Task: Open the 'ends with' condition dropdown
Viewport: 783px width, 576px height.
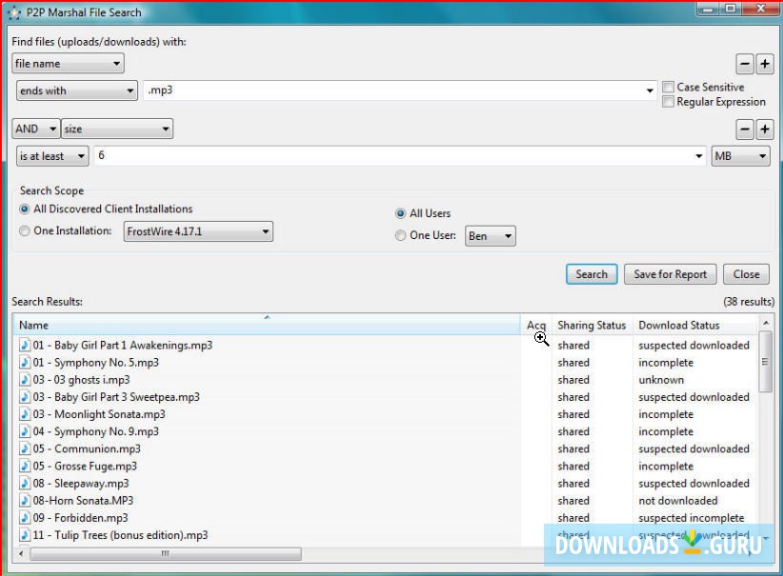Action: 77,90
